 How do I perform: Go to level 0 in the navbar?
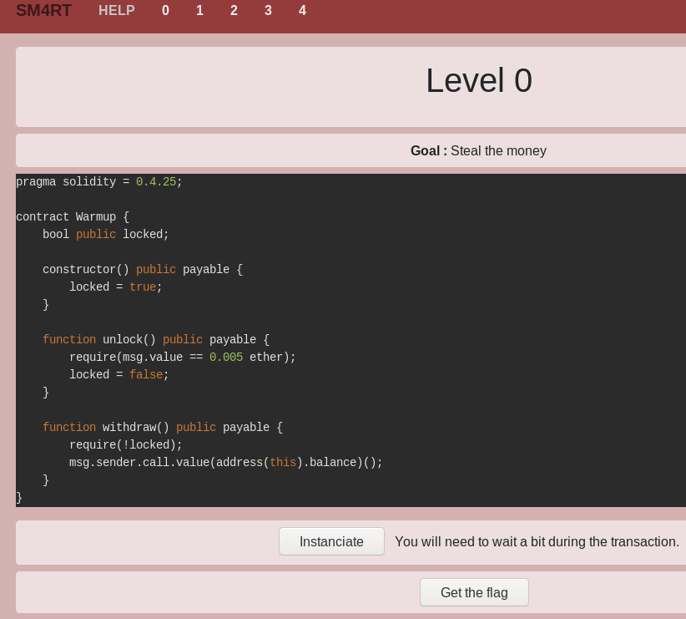click(165, 11)
